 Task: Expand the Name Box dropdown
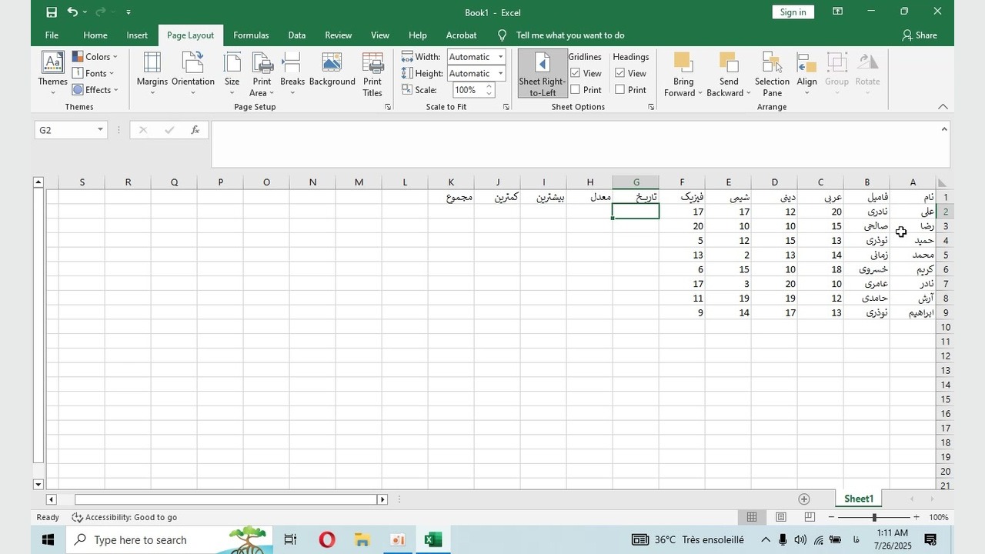coord(100,130)
